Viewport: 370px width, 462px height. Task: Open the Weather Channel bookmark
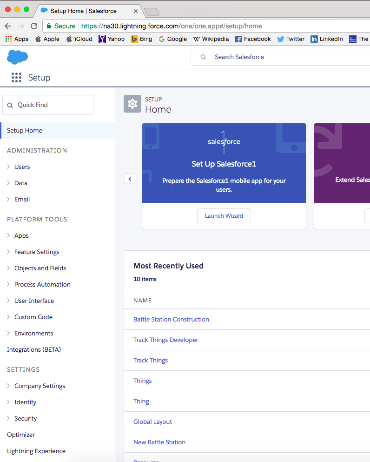tap(359, 39)
